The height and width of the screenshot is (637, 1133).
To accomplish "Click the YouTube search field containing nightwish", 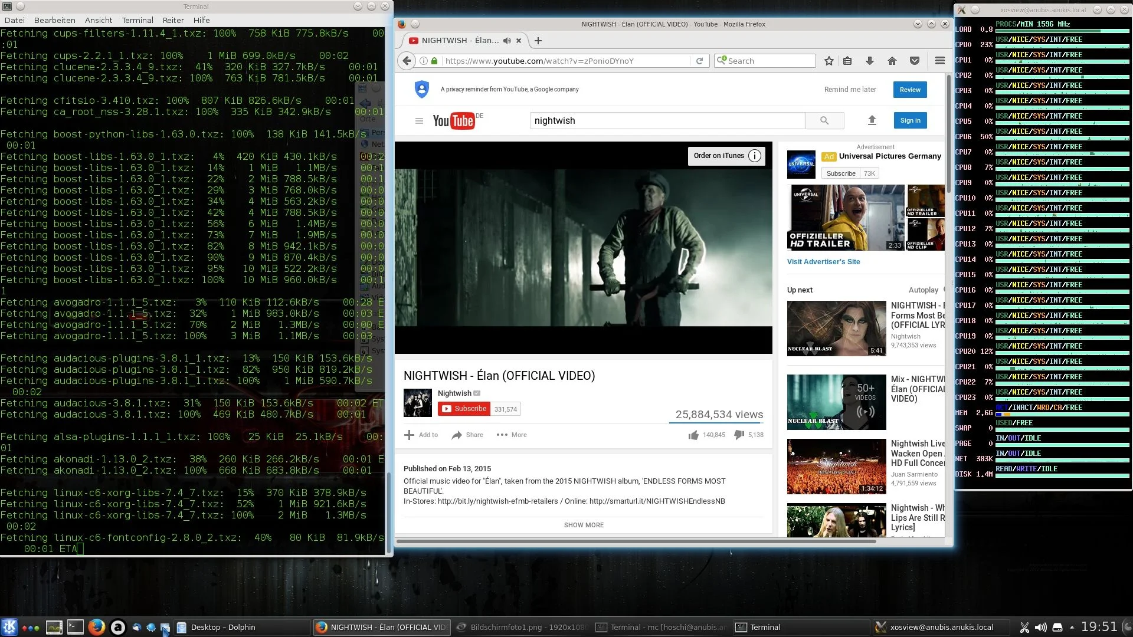I will coord(667,120).
